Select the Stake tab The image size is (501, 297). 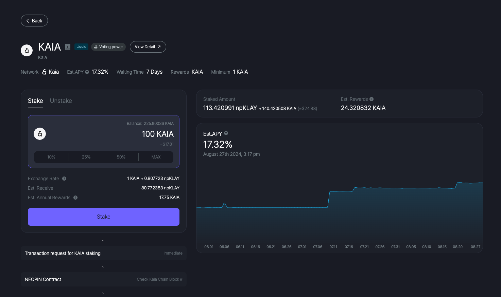[x=35, y=101]
